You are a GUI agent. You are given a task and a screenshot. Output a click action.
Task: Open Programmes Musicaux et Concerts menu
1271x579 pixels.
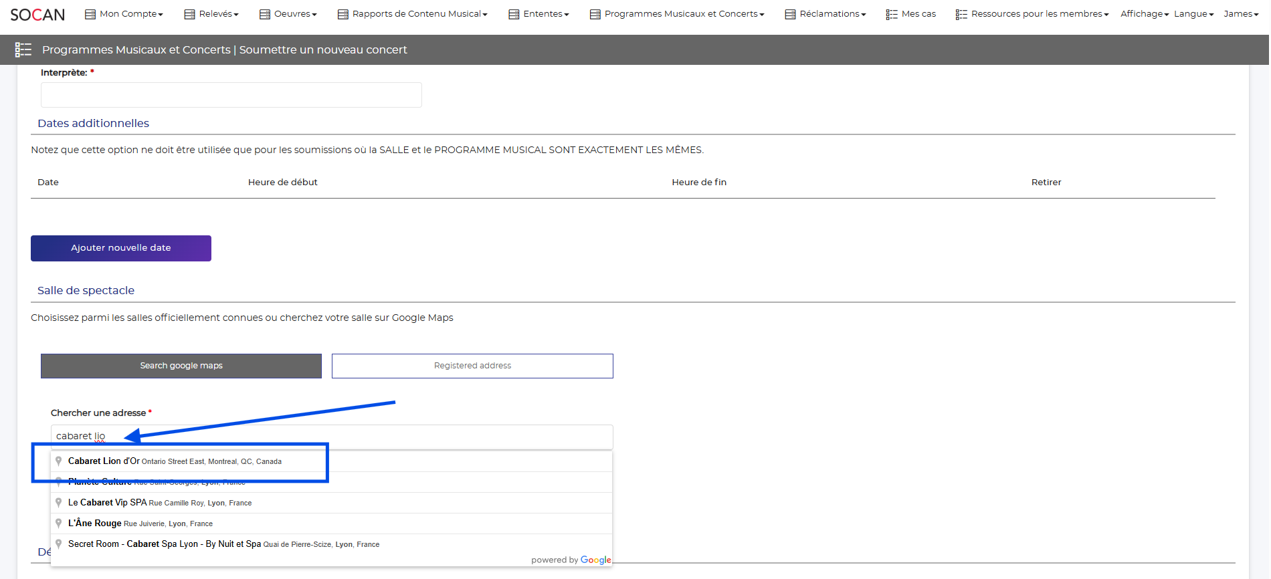coord(677,14)
